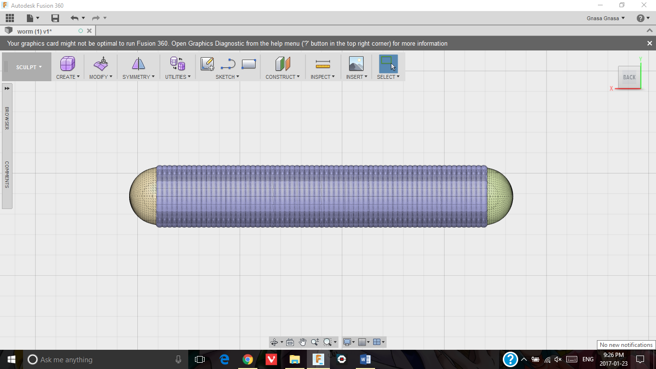This screenshot has height=369, width=656.
Task: Open the SCULPT workspace dropdown
Action: pyautogui.click(x=29, y=67)
